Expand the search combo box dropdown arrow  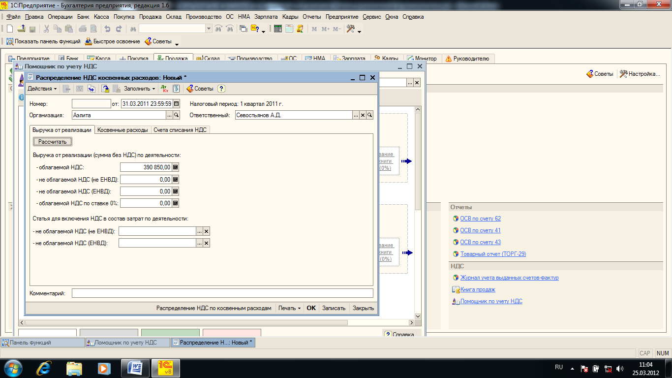pyautogui.click(x=209, y=29)
